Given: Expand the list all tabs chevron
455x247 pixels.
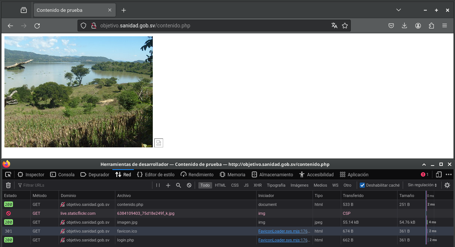Looking at the screenshot, I should (x=399, y=10).
